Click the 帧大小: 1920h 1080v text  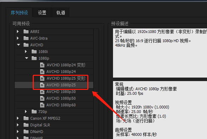(x=143, y=107)
